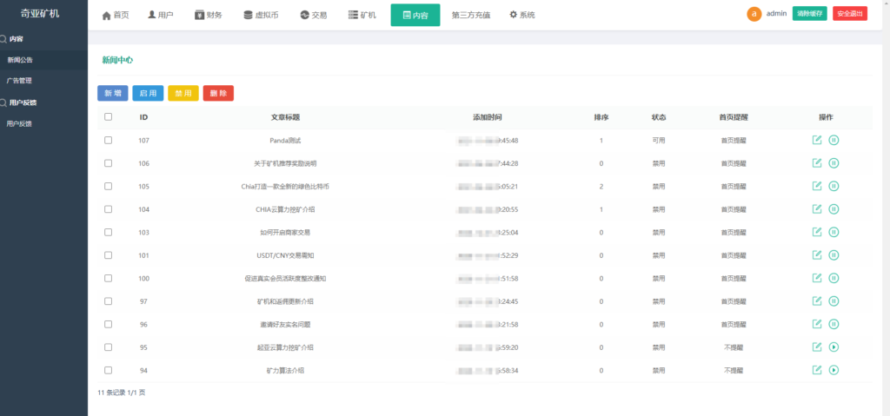This screenshot has width=890, height=416.
Task: Click the 清除缓存 button
Action: point(809,14)
